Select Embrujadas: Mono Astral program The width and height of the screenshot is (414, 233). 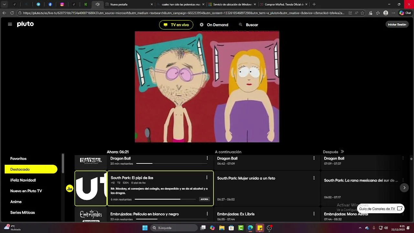pyautogui.click(x=346, y=214)
